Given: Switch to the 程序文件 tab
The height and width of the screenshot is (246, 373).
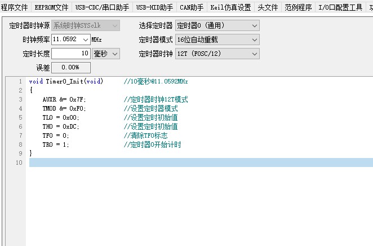Looking at the screenshot, I should point(15,7).
